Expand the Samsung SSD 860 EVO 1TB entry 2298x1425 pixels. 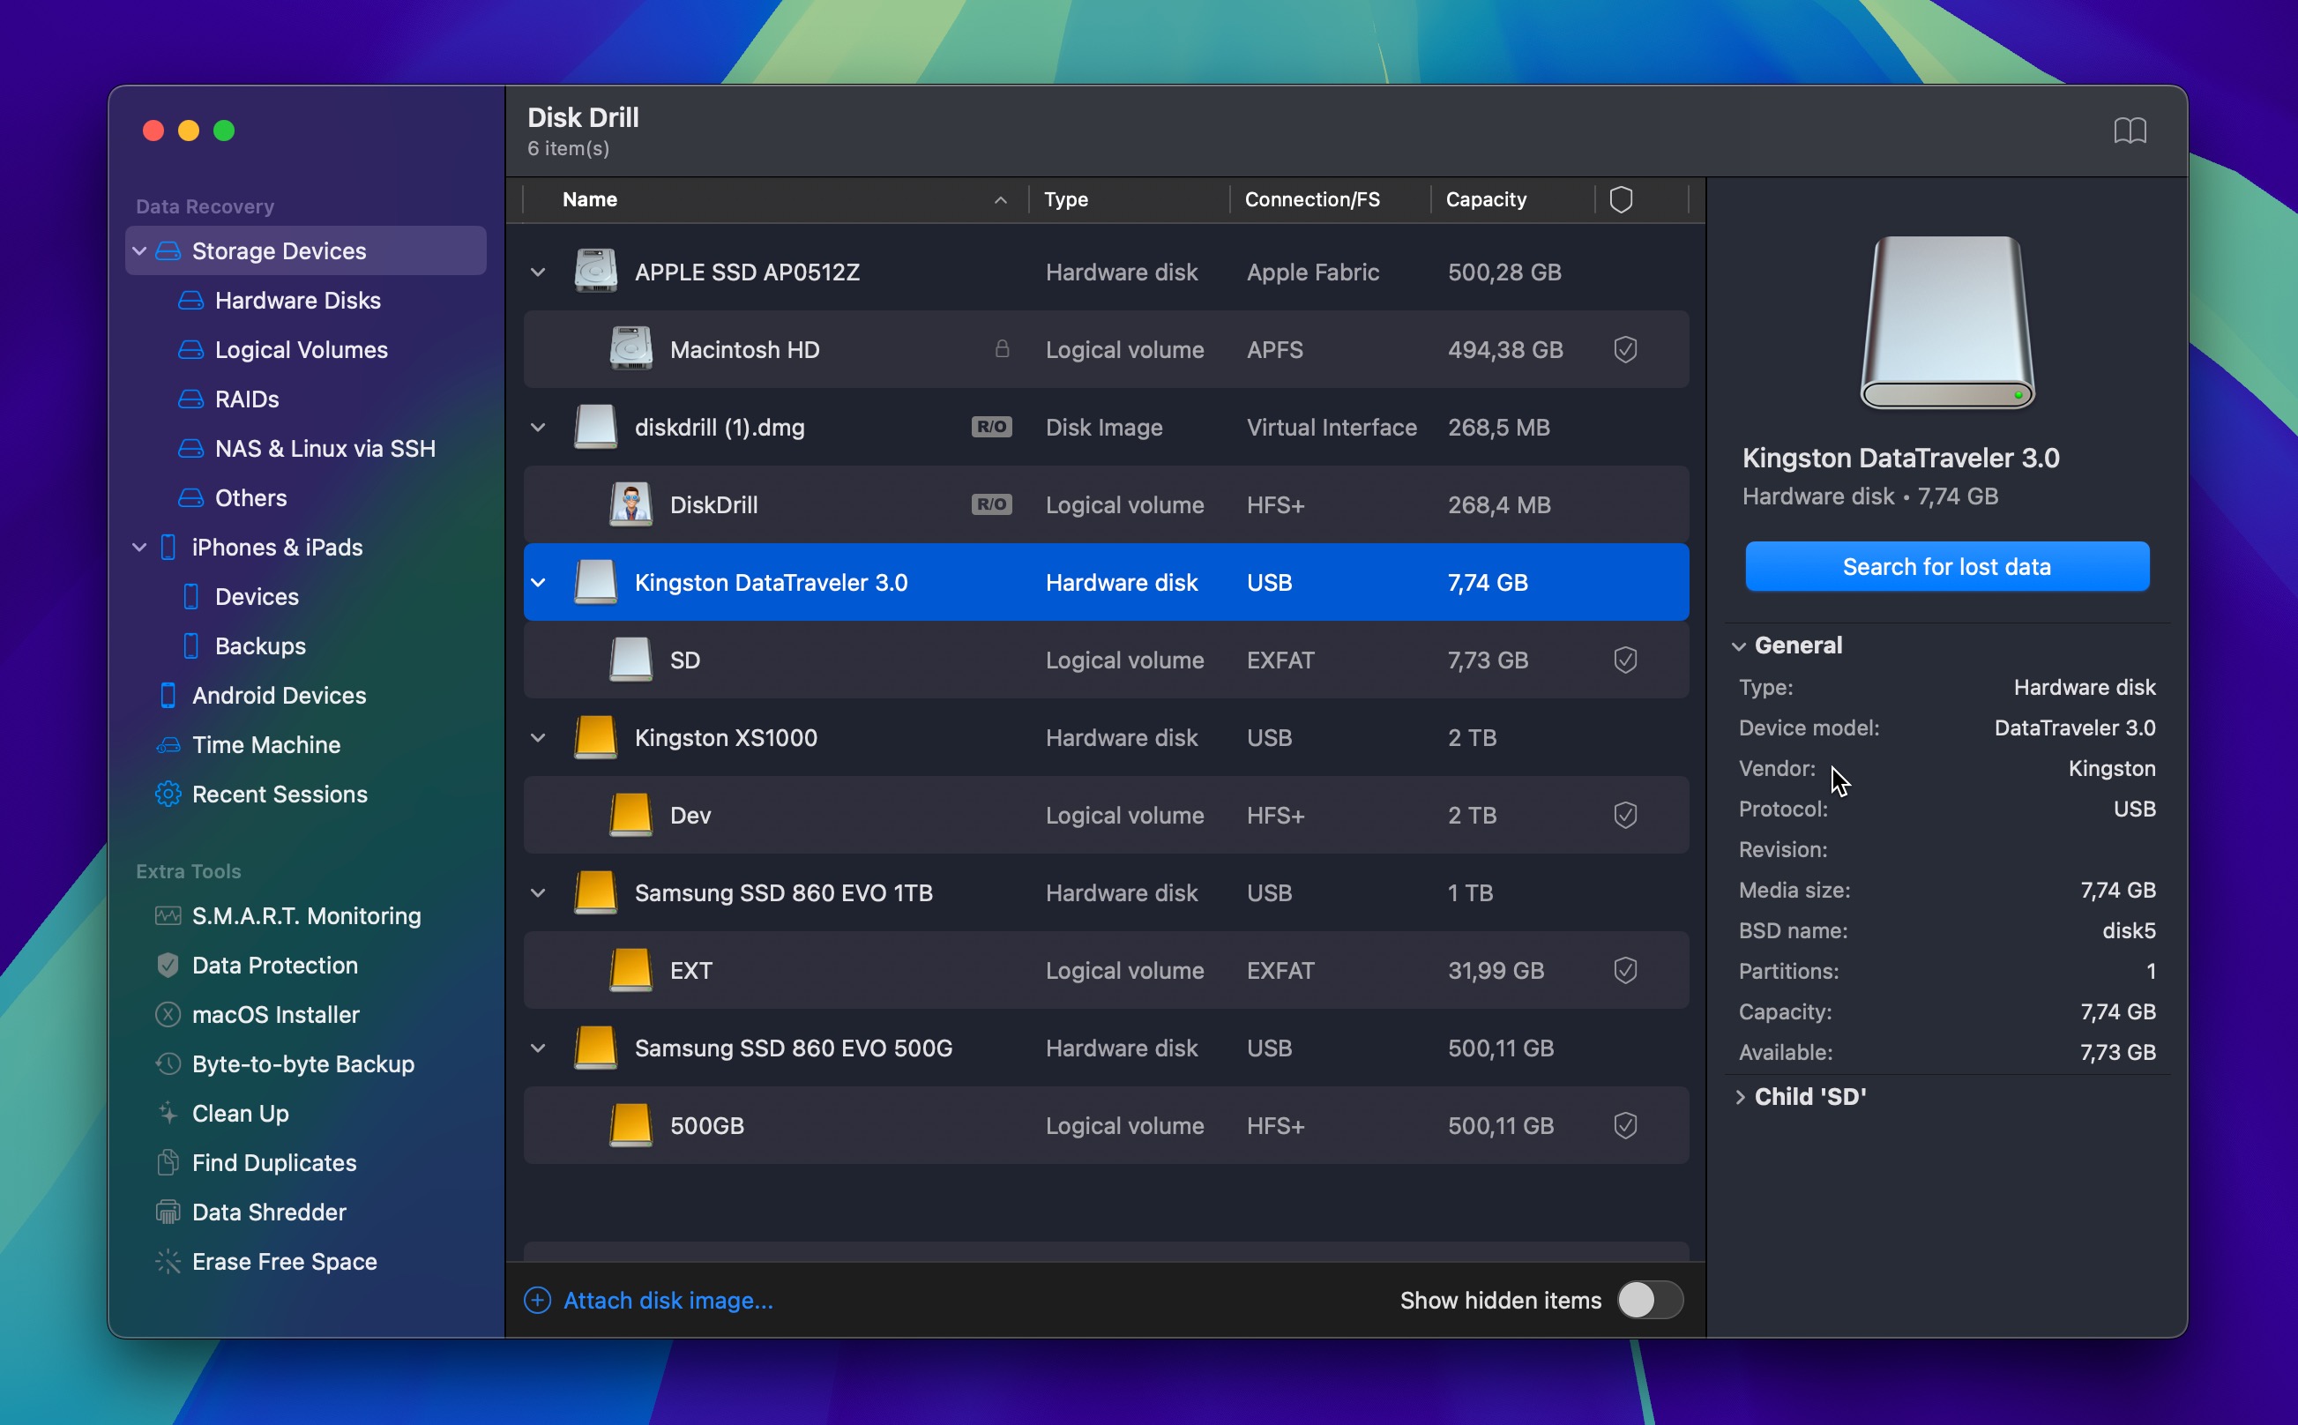coord(539,893)
